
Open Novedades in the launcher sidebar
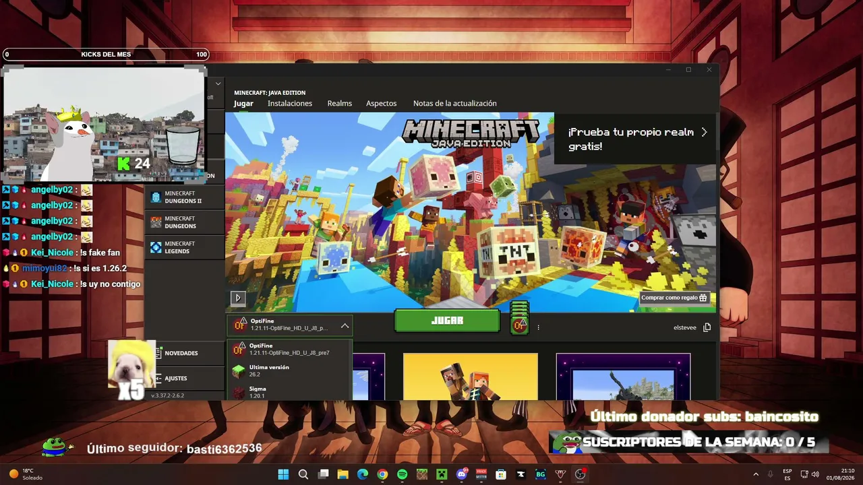click(x=185, y=353)
